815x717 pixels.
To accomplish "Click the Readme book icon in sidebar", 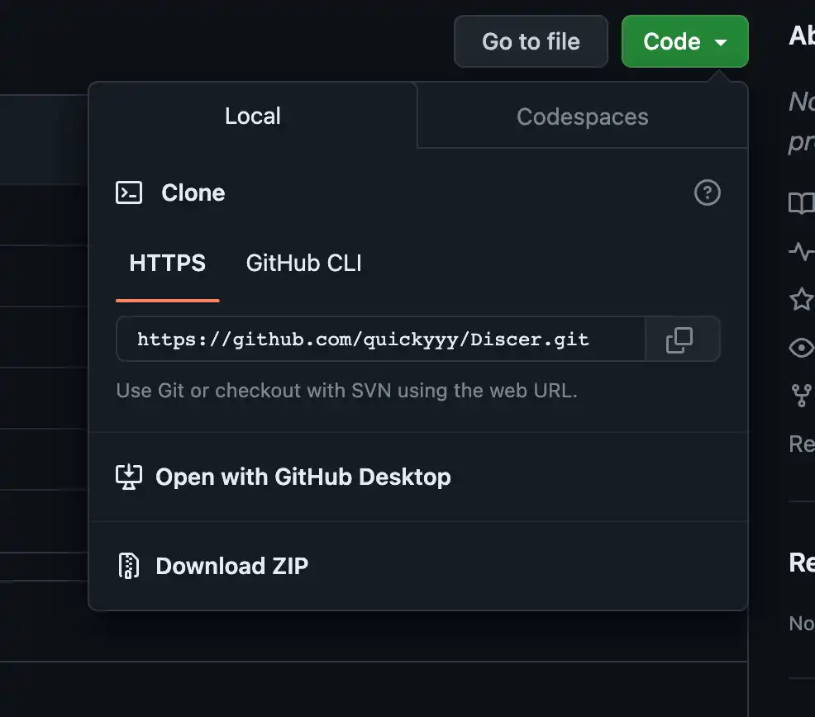I will (801, 204).
